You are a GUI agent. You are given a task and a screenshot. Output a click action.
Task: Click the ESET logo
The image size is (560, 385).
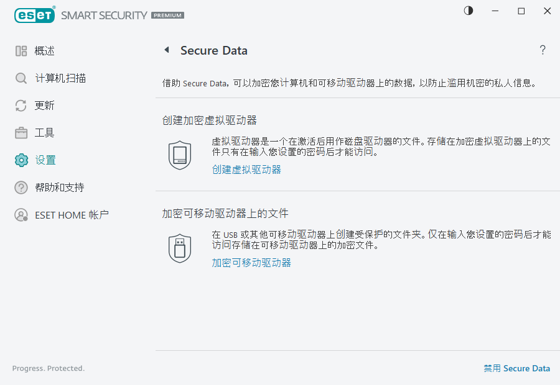point(34,14)
